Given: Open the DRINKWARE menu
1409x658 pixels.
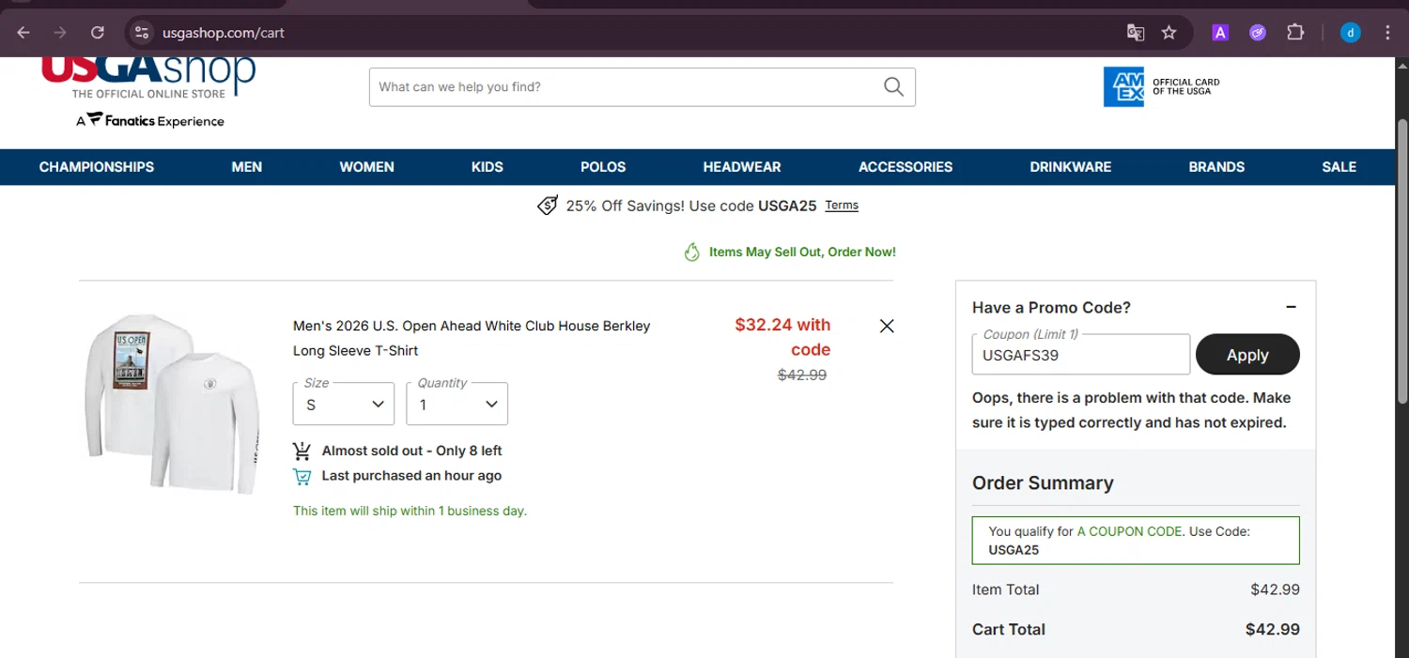Looking at the screenshot, I should tap(1071, 167).
